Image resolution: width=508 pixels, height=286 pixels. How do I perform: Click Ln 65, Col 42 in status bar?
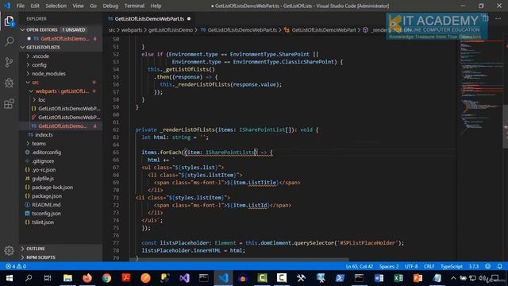[x=360, y=266]
